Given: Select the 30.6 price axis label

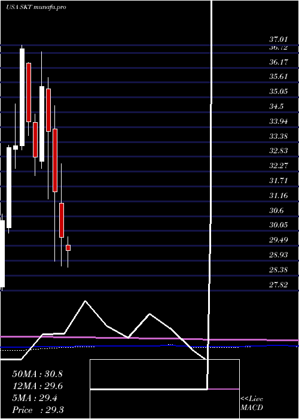Looking at the screenshot, I should 276,211.
